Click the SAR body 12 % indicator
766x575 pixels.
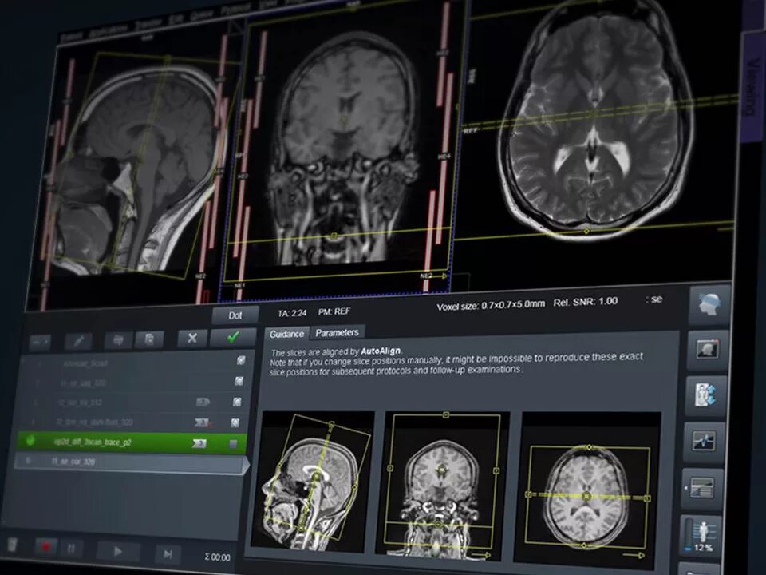pos(700,535)
